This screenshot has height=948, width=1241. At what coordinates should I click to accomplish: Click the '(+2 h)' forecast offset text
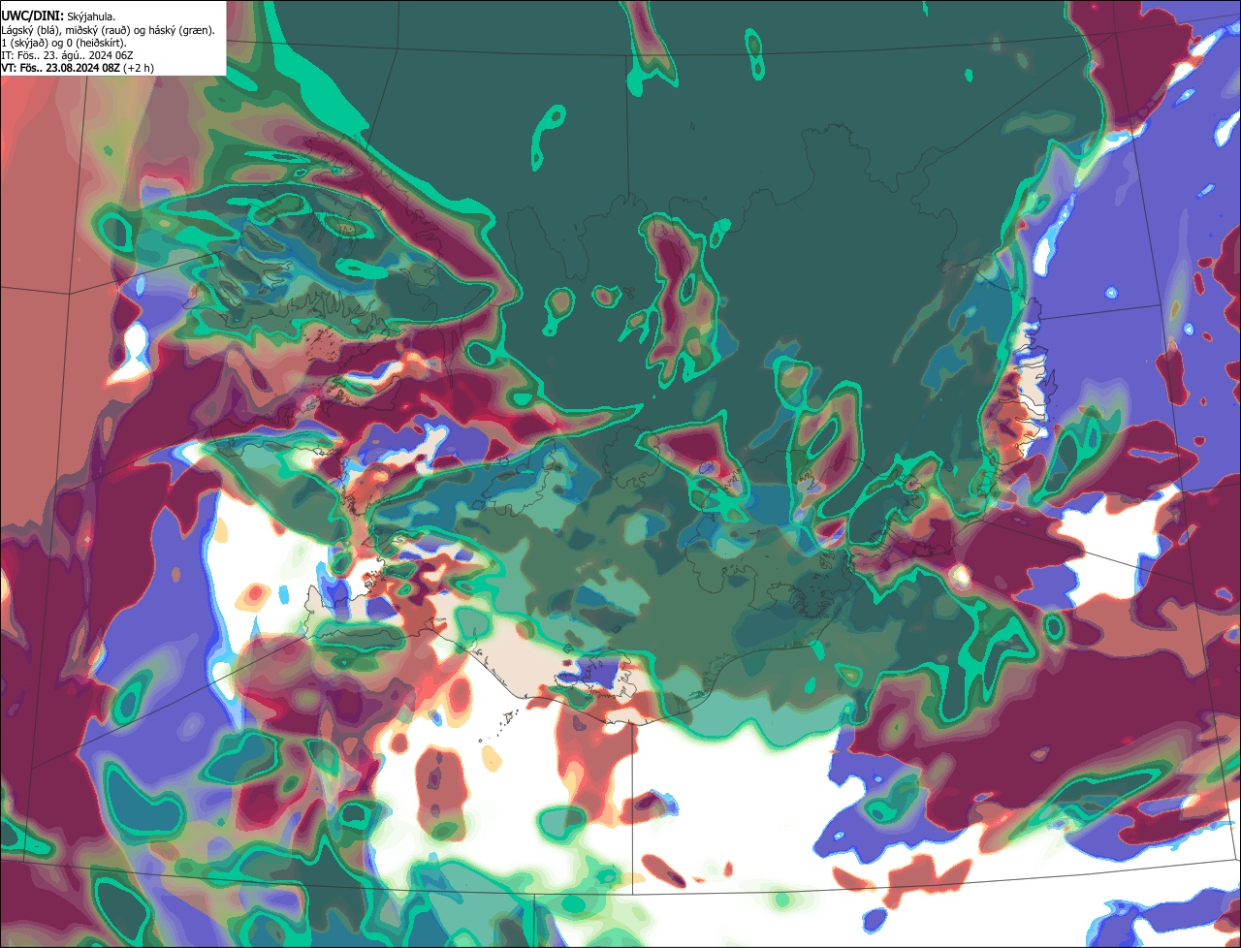pyautogui.click(x=139, y=68)
